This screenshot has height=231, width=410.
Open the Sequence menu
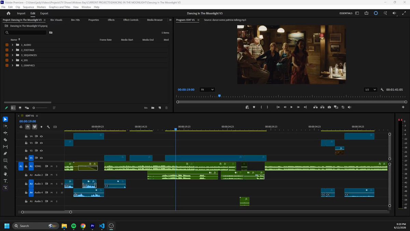tap(28, 7)
